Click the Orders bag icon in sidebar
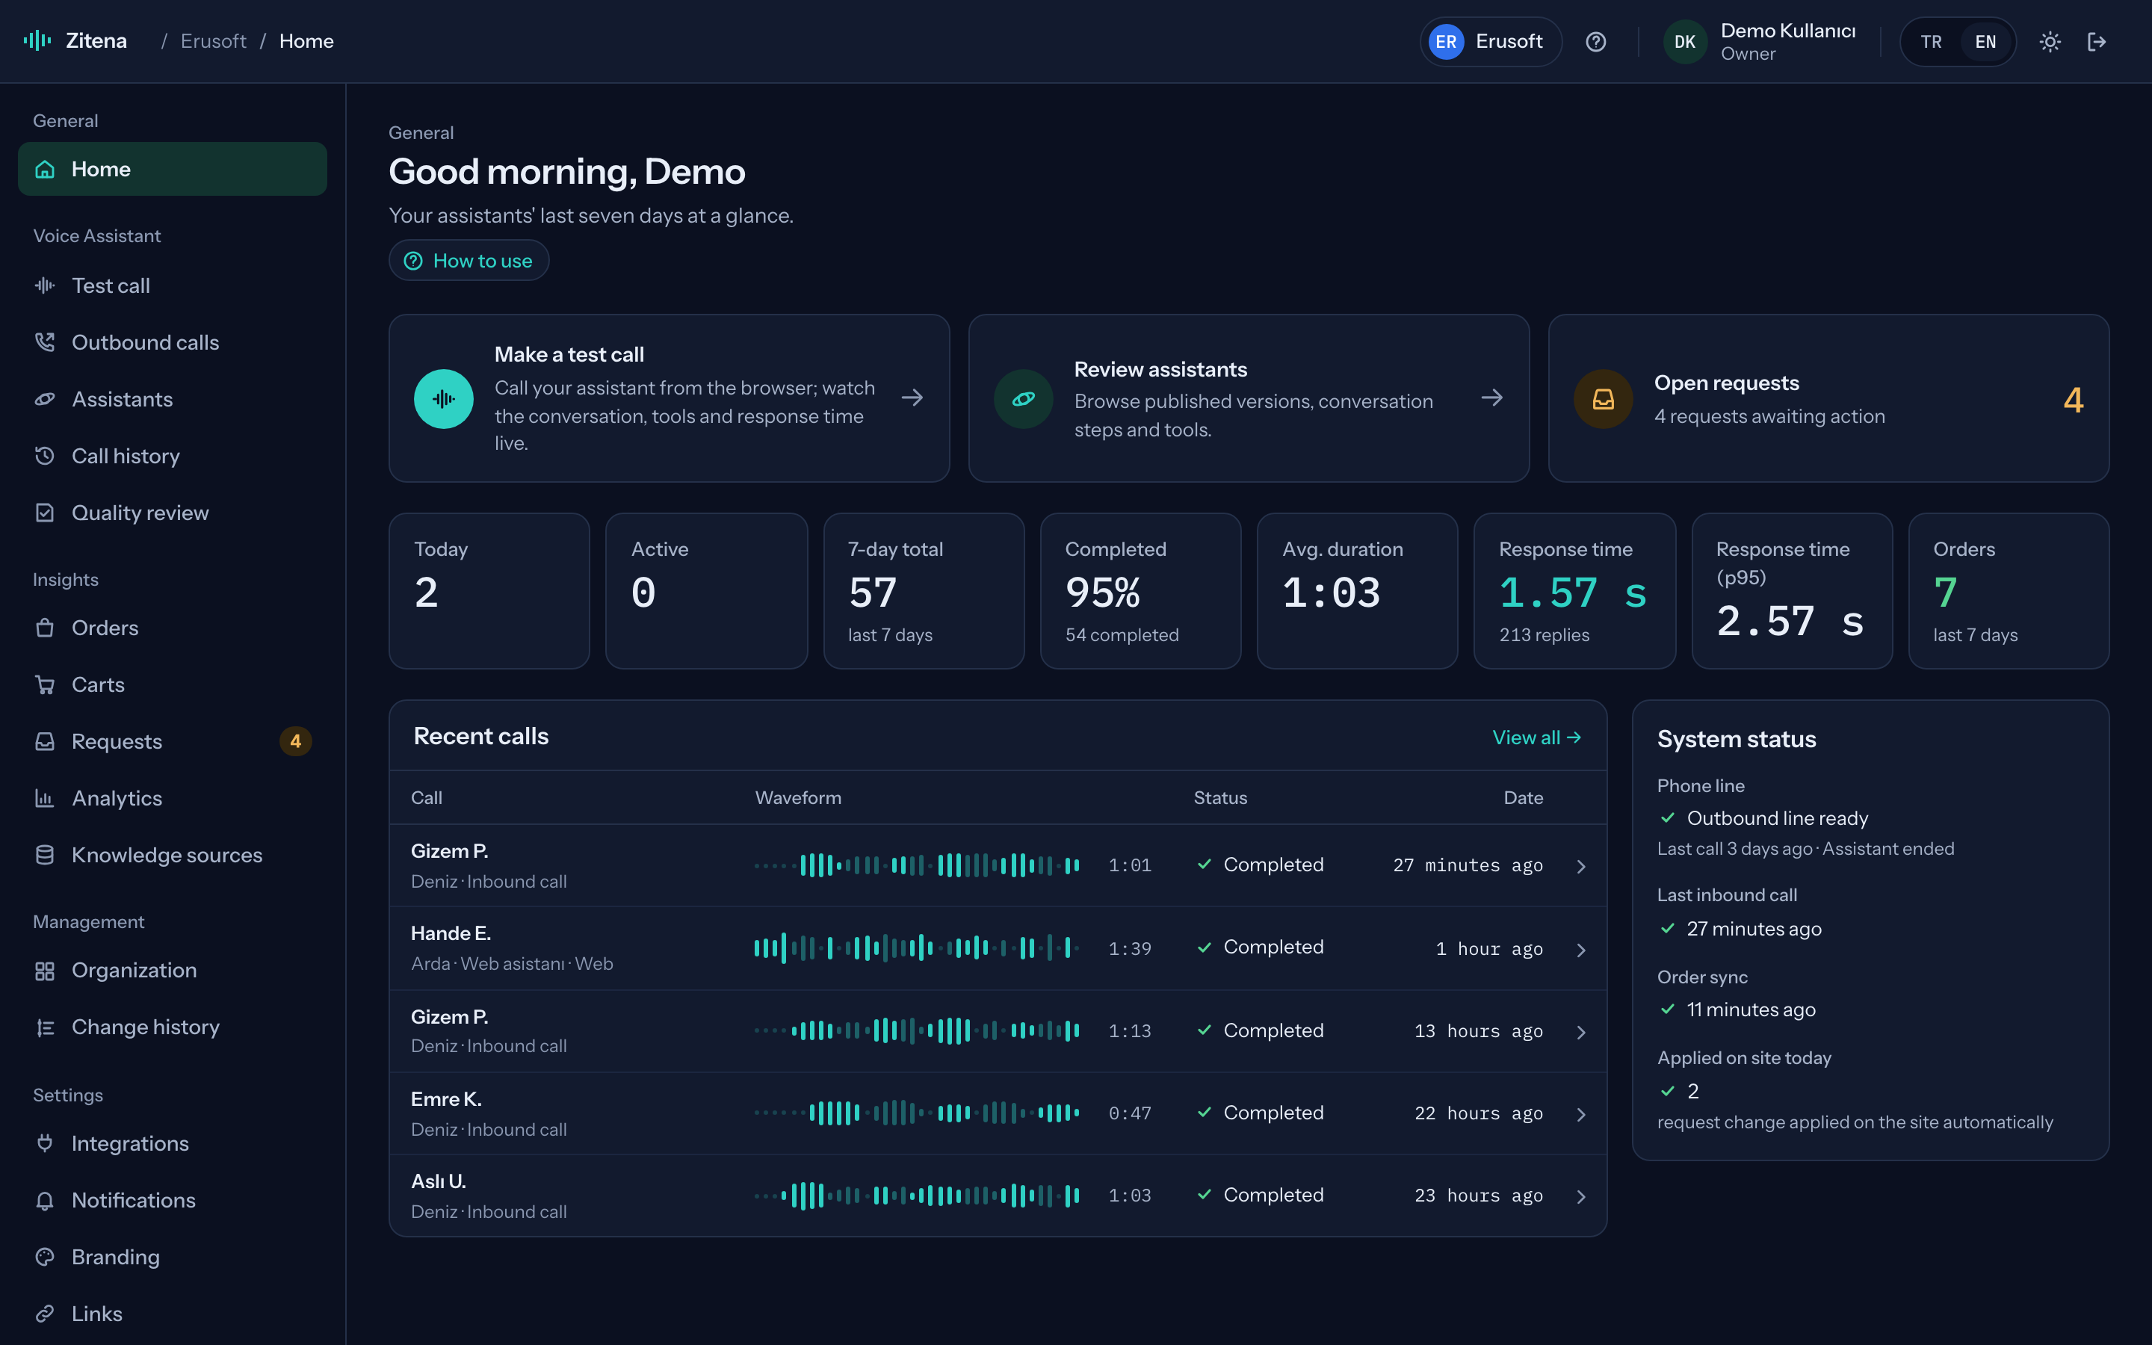 click(45, 628)
